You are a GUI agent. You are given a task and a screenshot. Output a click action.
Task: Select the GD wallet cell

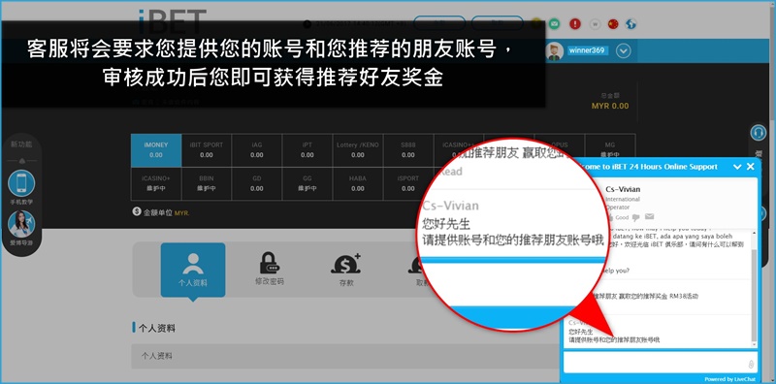click(257, 183)
